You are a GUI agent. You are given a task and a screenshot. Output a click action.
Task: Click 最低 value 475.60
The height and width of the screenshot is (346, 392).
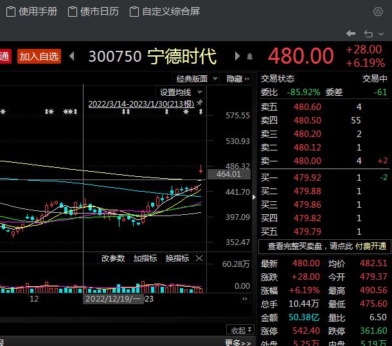373,304
